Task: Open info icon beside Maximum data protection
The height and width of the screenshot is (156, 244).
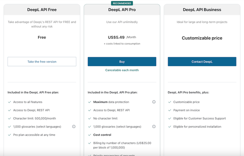Action: pos(154,102)
